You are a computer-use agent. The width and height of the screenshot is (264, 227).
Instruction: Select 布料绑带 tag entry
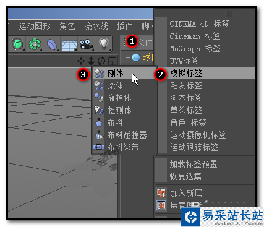[124, 147]
